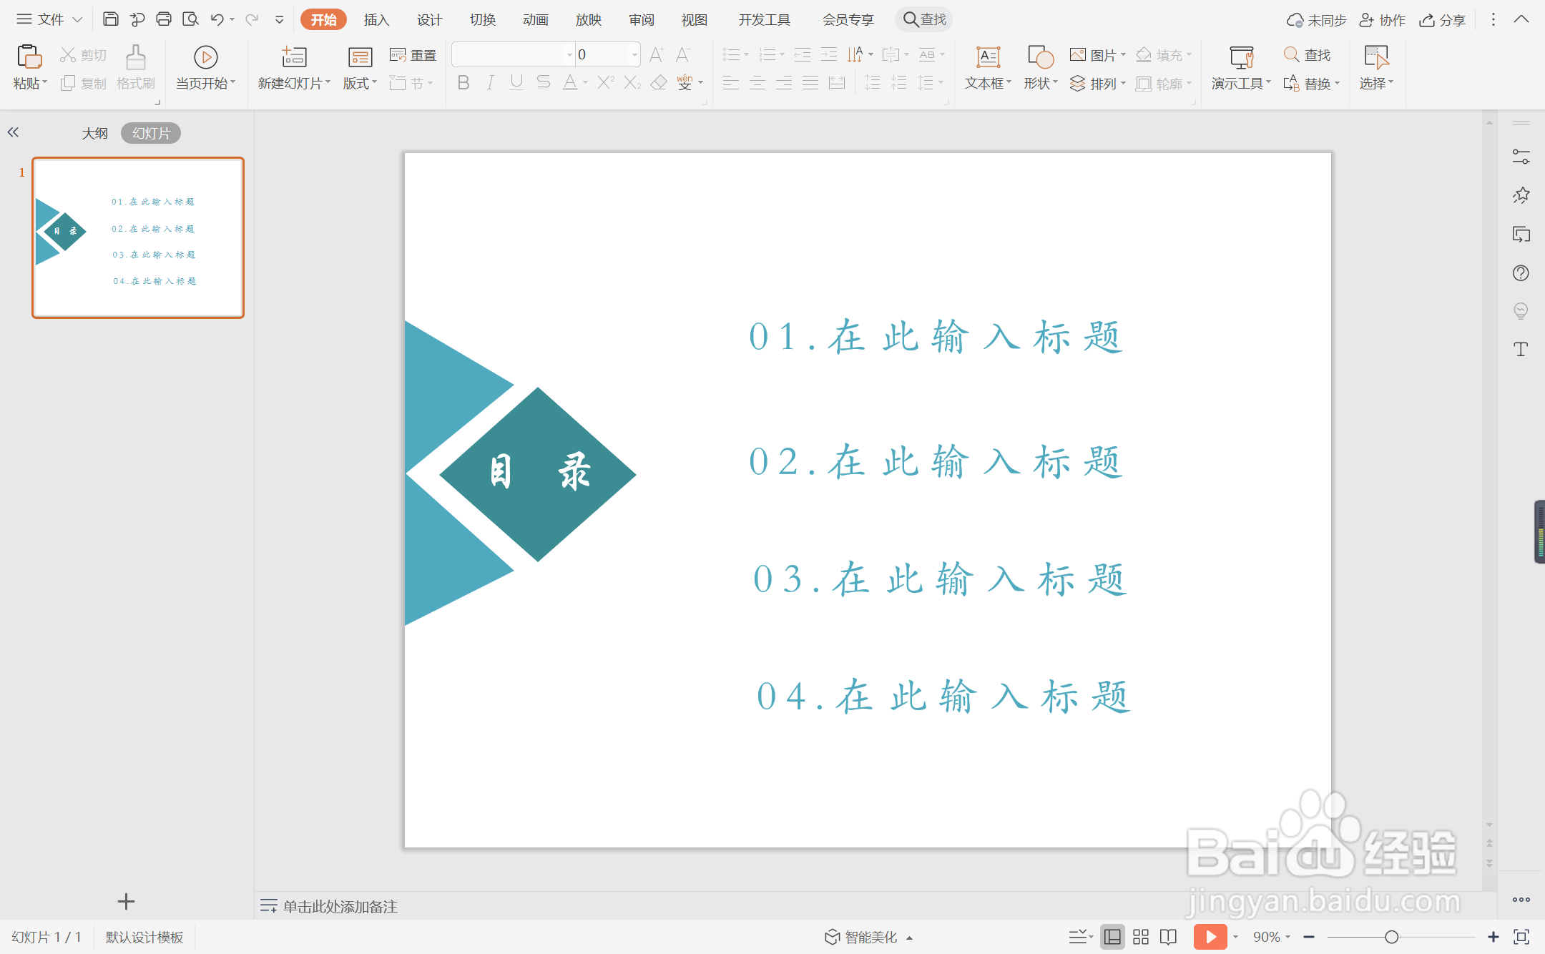Click the 分享 share button
The image size is (1545, 954).
click(x=1443, y=19)
